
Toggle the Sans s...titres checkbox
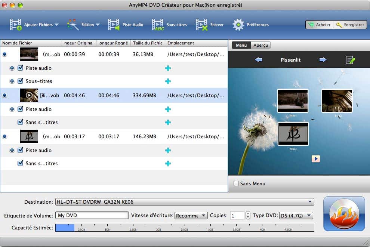(x=21, y=122)
